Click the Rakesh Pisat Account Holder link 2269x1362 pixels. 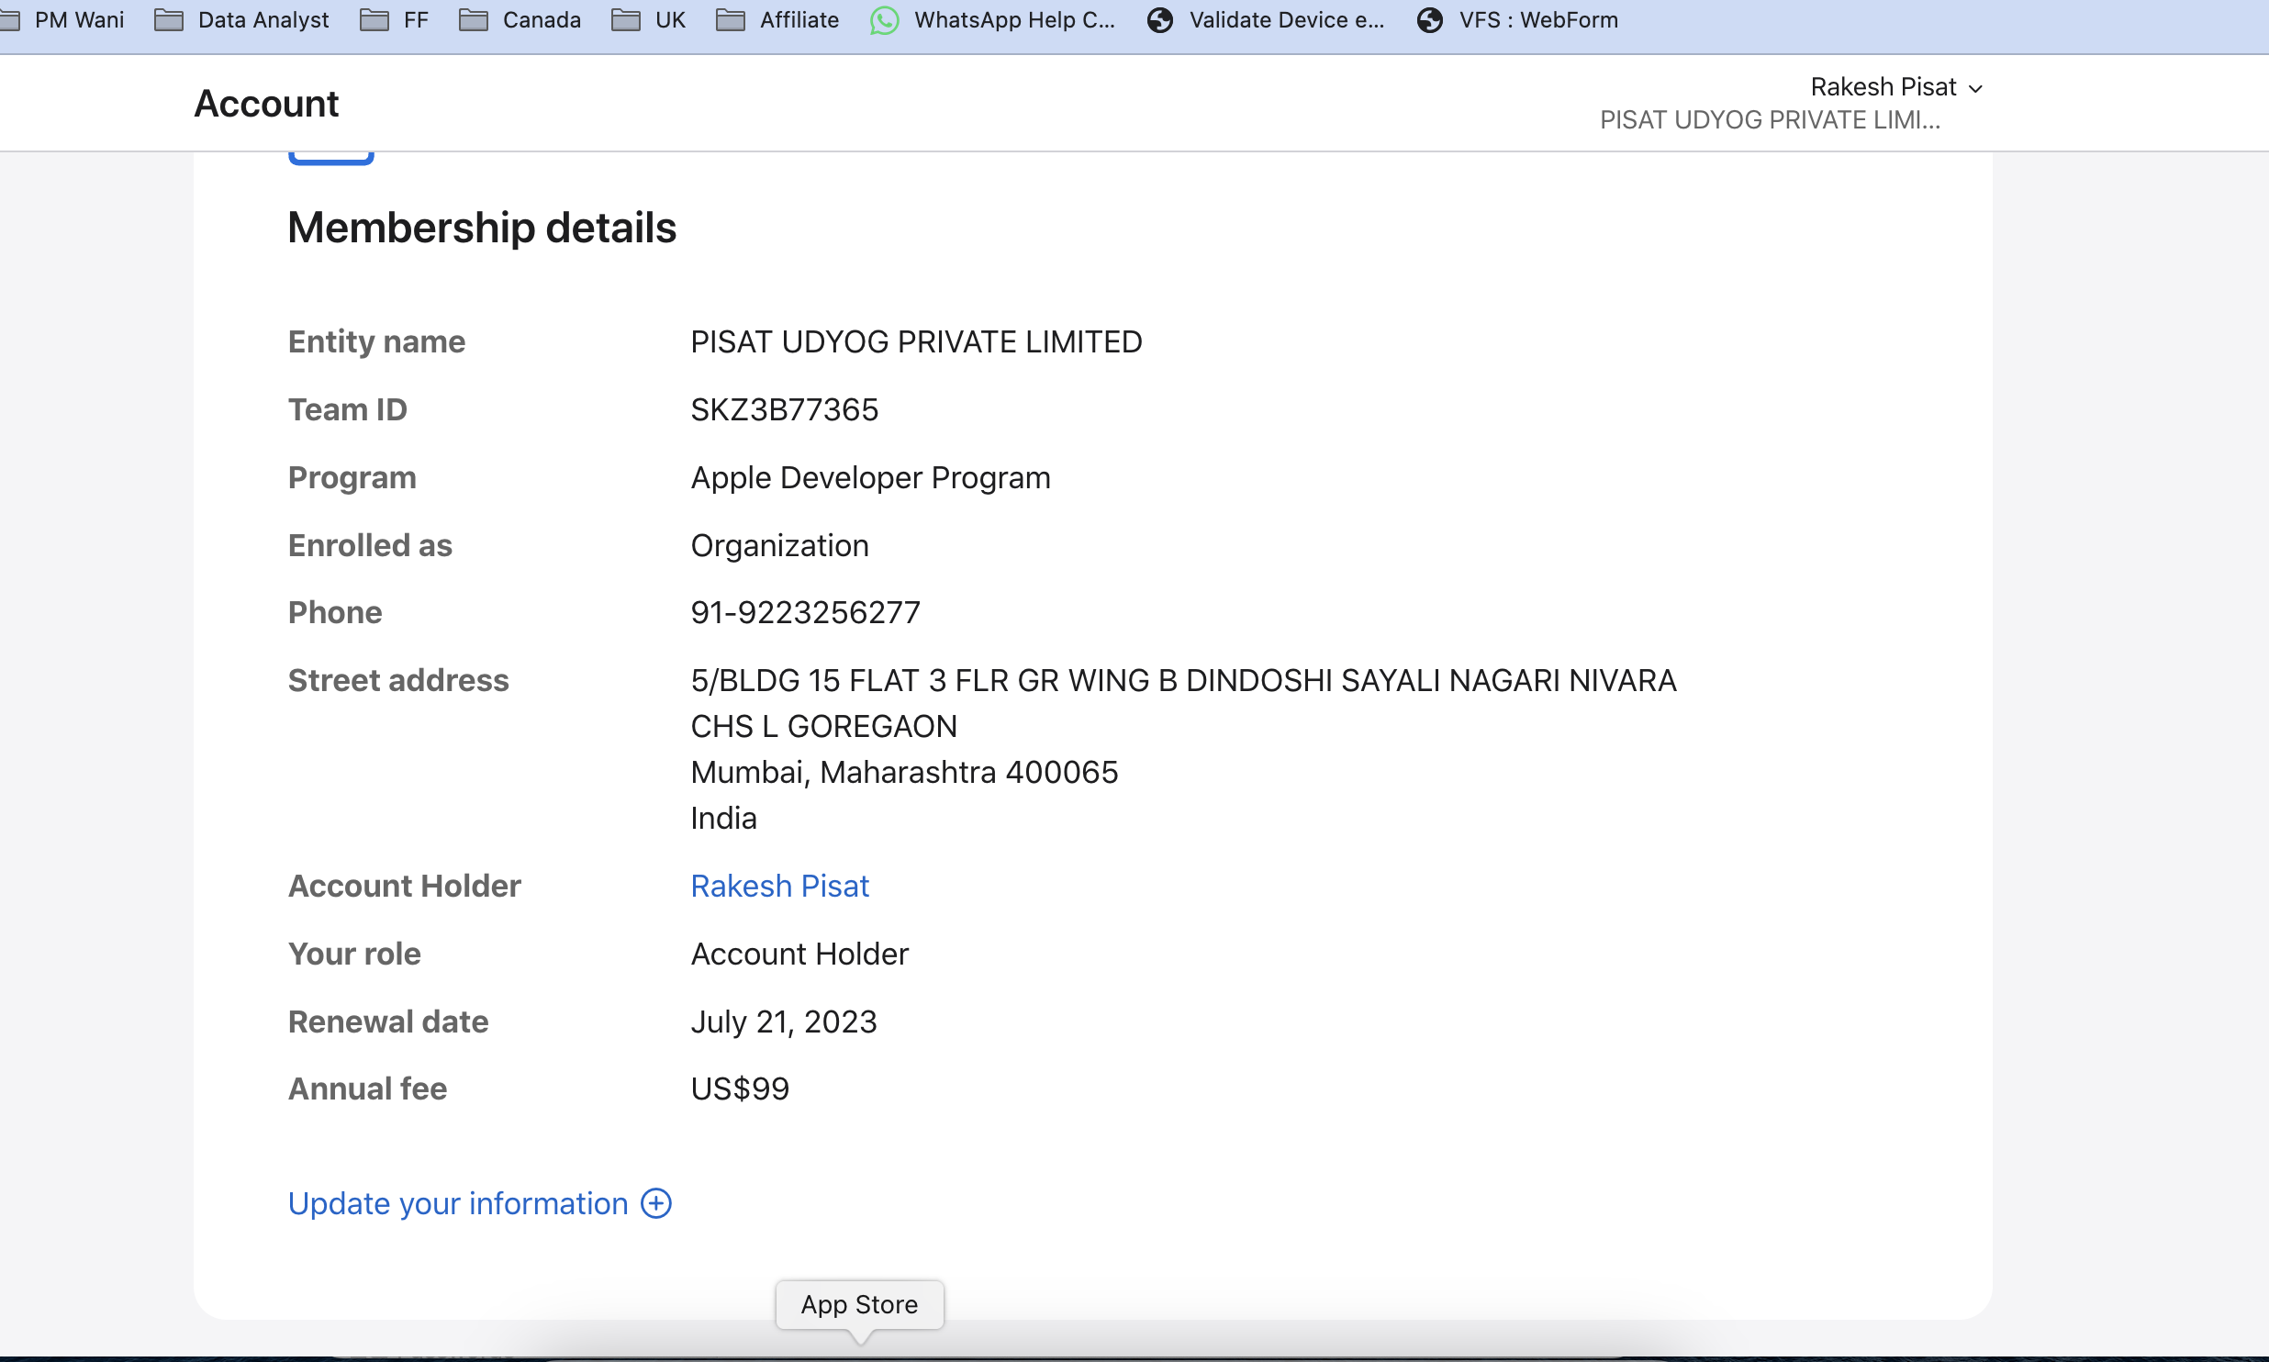779,886
